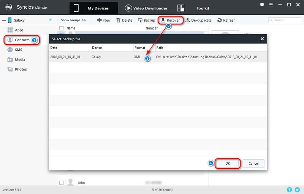Close the Select backup file dialog

(262, 39)
